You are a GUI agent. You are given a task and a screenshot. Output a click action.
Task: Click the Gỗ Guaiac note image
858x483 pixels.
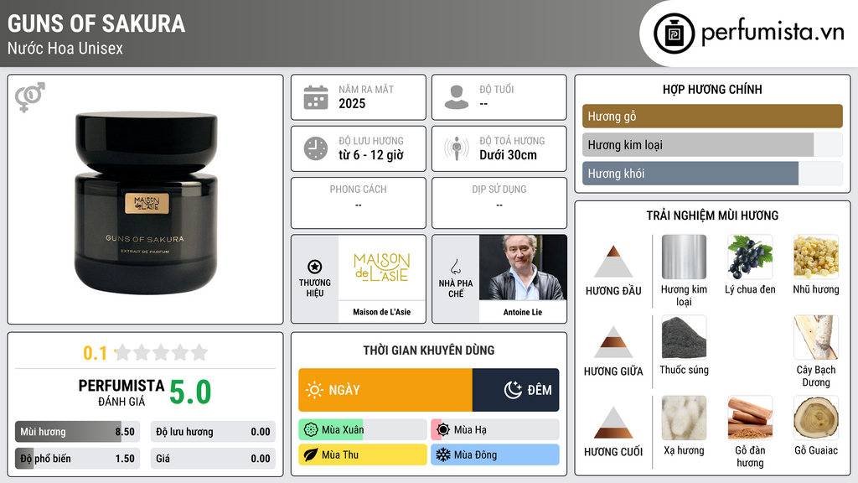(x=816, y=418)
